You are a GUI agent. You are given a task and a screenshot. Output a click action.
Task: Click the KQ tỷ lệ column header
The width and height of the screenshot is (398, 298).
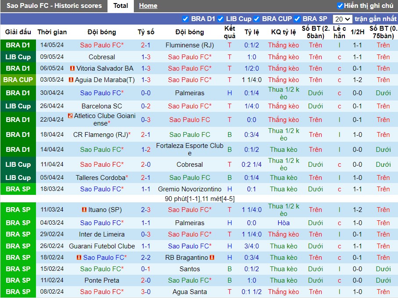click(x=283, y=32)
